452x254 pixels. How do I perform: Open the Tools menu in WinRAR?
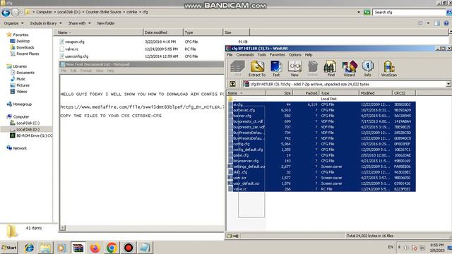point(262,55)
